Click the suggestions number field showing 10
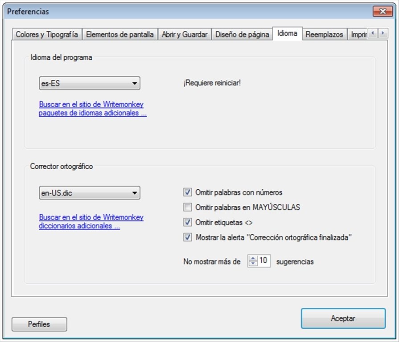The width and height of the screenshot is (399, 342). click(263, 261)
